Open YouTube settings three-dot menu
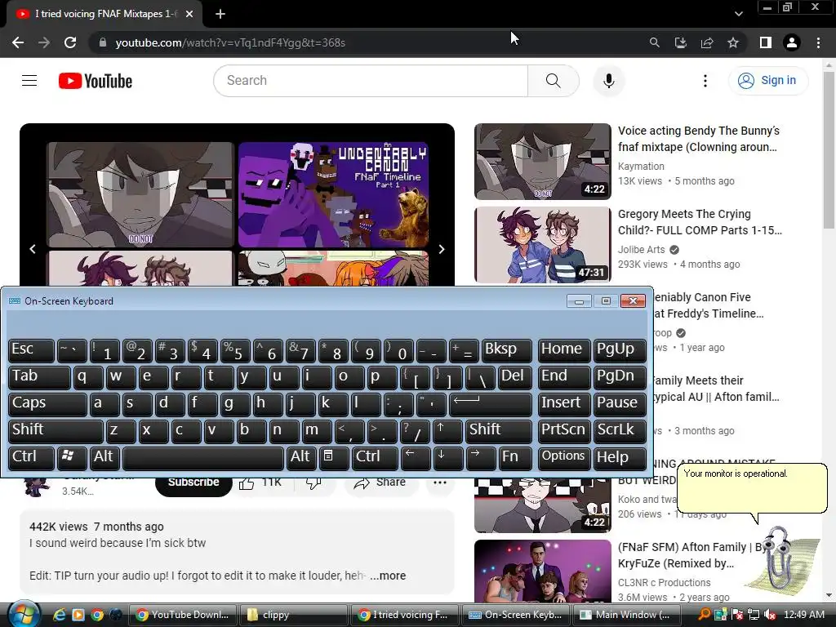This screenshot has width=836, height=627. point(705,81)
